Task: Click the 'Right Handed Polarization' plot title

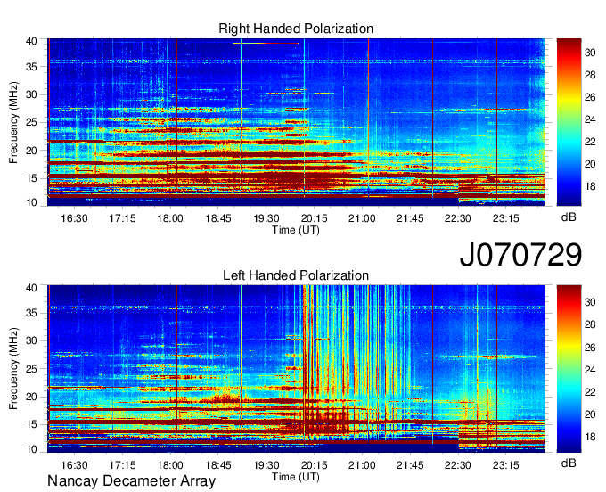Action: pyautogui.click(x=296, y=29)
